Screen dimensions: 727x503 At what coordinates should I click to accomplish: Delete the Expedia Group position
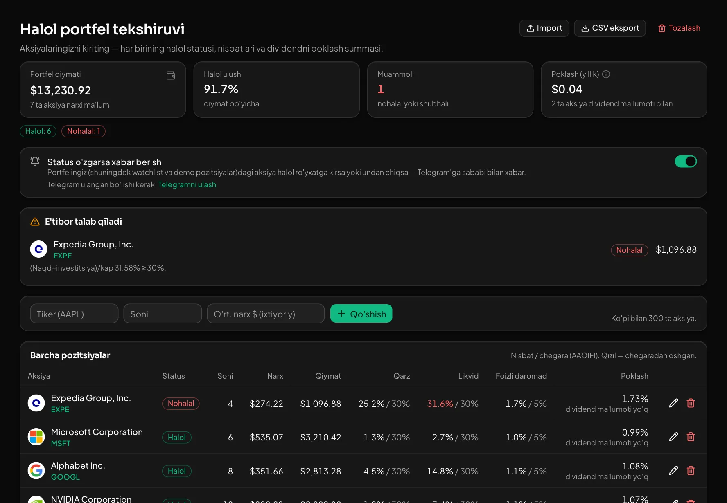[691, 403]
